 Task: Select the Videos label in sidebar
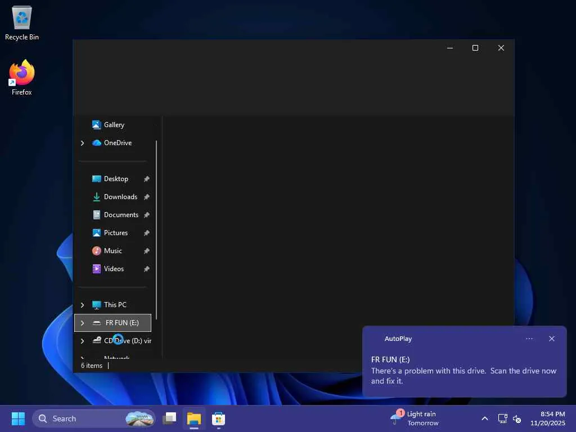(114, 269)
